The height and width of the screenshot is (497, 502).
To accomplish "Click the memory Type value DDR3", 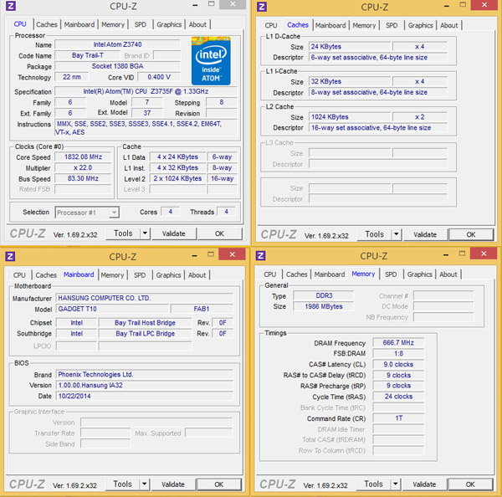I will pyautogui.click(x=324, y=295).
